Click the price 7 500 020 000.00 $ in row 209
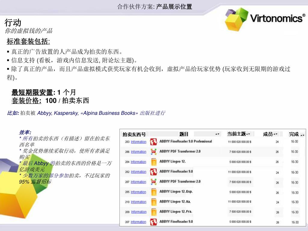 [x=240, y=212]
